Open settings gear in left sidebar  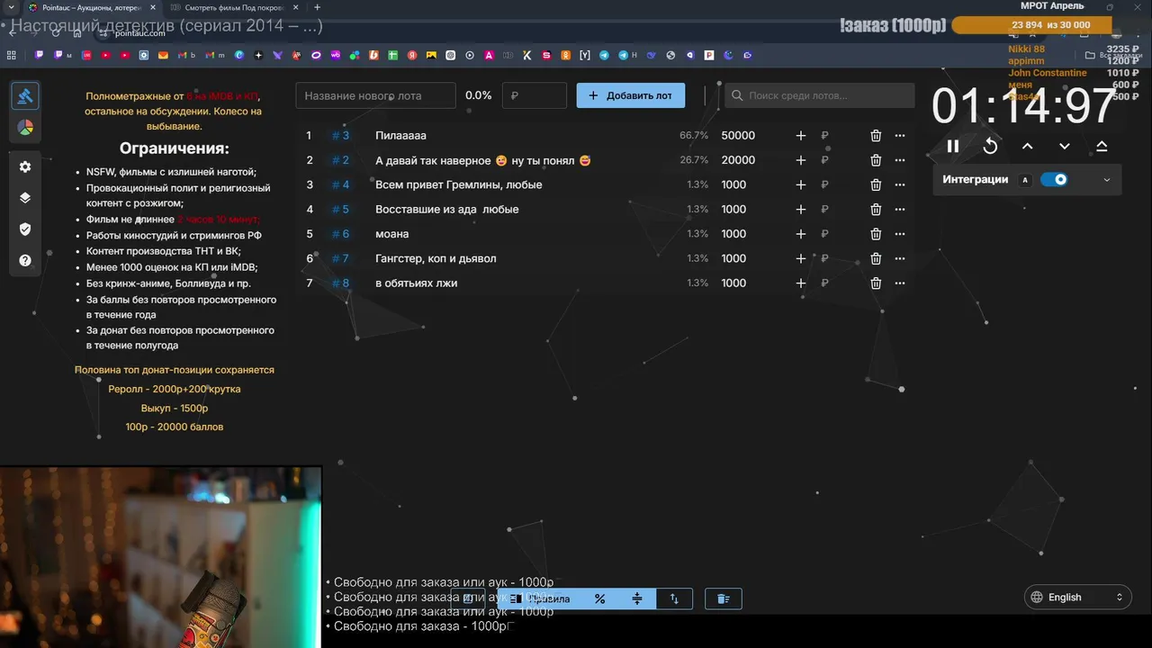pos(25,166)
